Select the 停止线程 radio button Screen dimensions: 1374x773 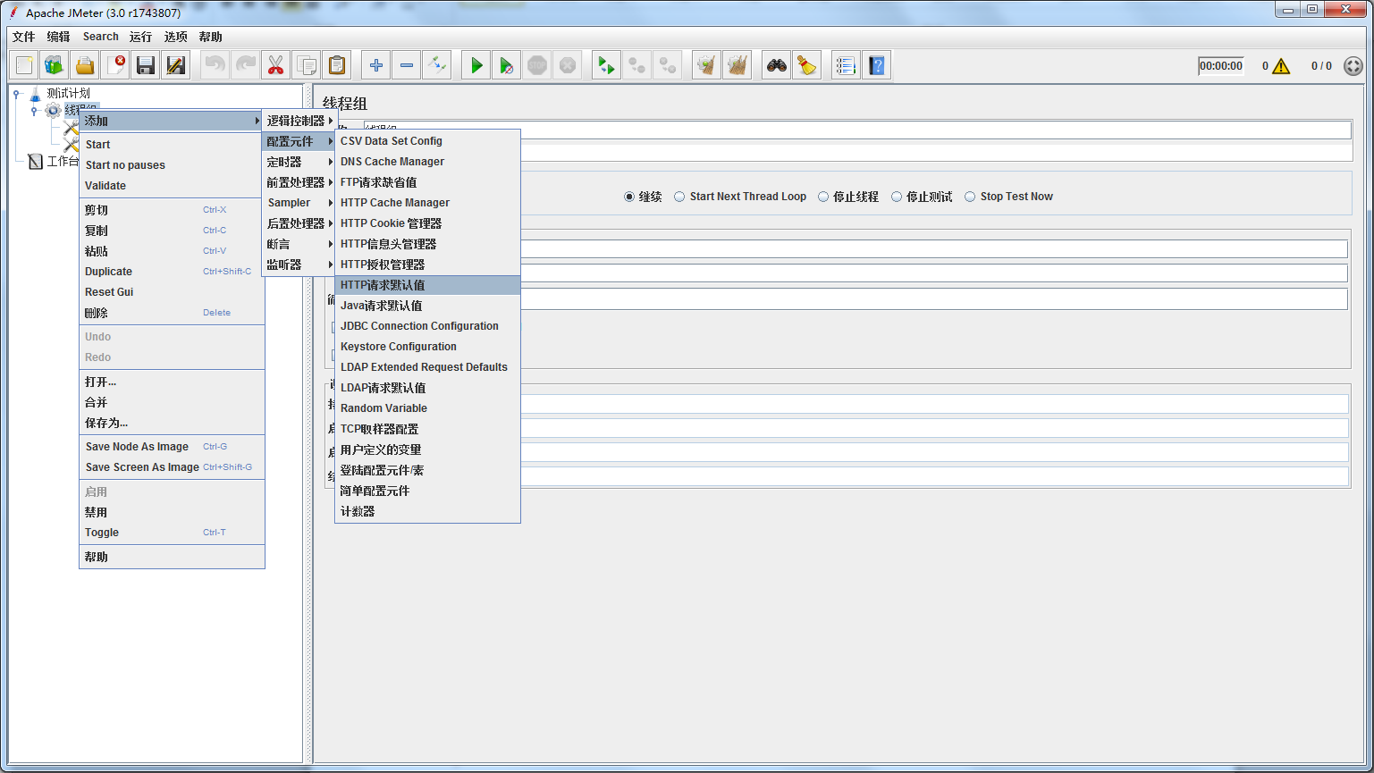(x=823, y=197)
